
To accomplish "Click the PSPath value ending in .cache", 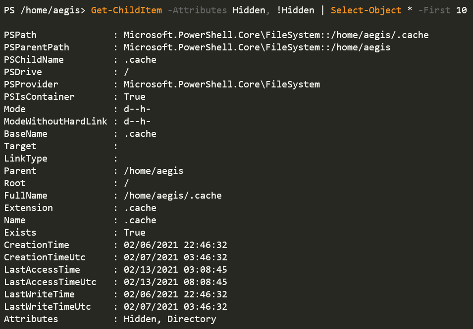I will (276, 35).
